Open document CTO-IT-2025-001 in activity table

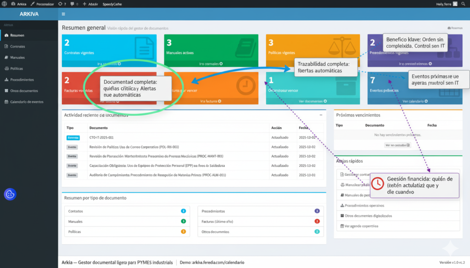tap(101, 137)
